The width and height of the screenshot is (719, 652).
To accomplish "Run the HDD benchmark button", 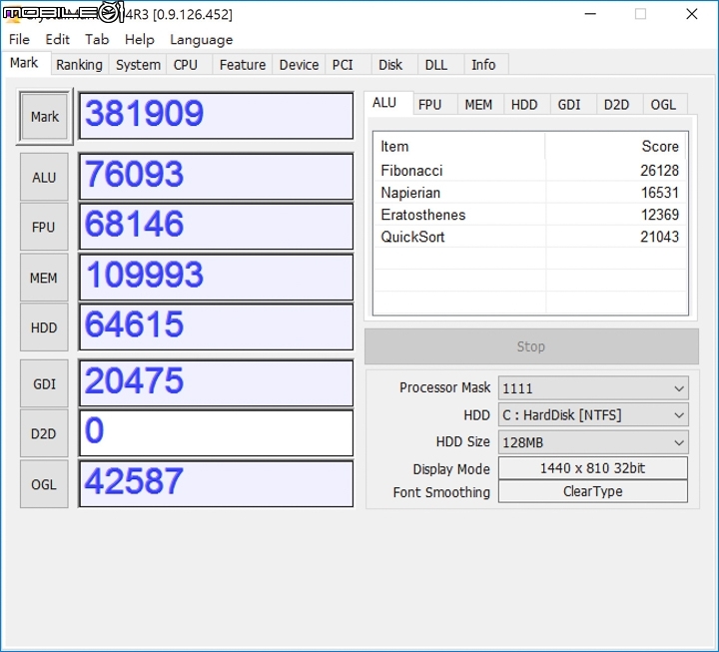I will tap(44, 327).
